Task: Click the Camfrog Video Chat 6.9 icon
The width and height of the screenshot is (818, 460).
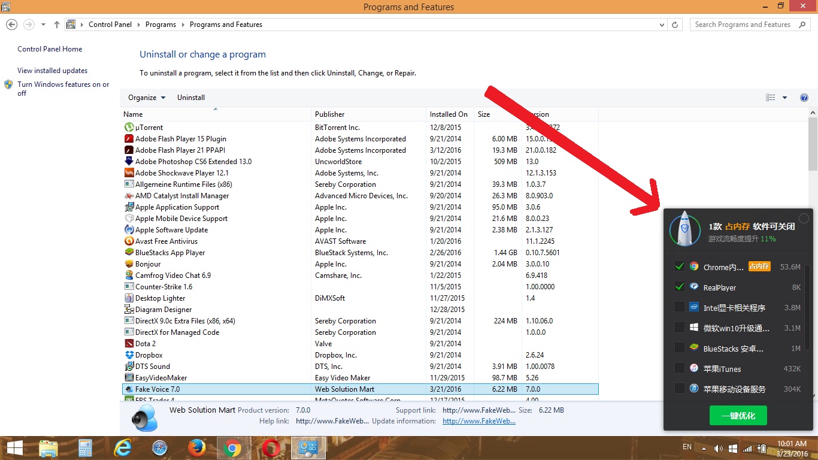Action: pyautogui.click(x=129, y=275)
